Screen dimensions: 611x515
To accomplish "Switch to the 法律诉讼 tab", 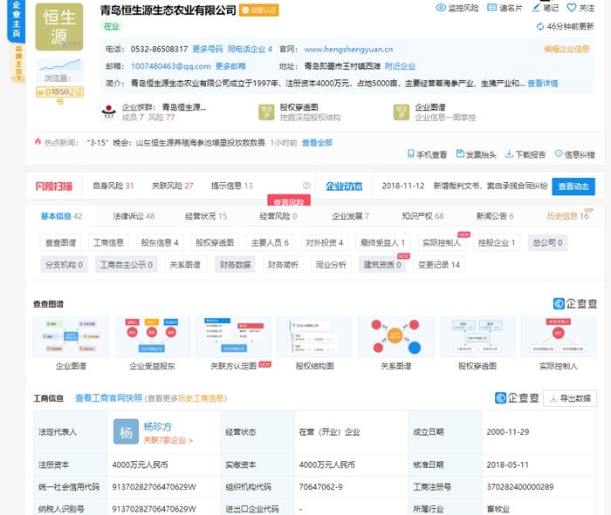I will pyautogui.click(x=134, y=216).
